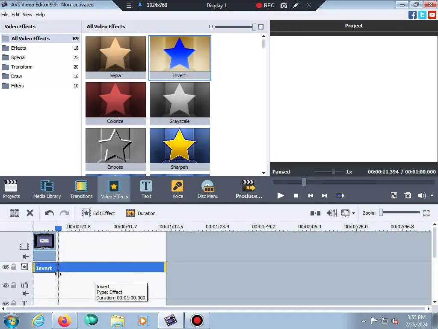This screenshot has width=438, height=329.
Task: Open the Voice recording section
Action: [x=178, y=189]
